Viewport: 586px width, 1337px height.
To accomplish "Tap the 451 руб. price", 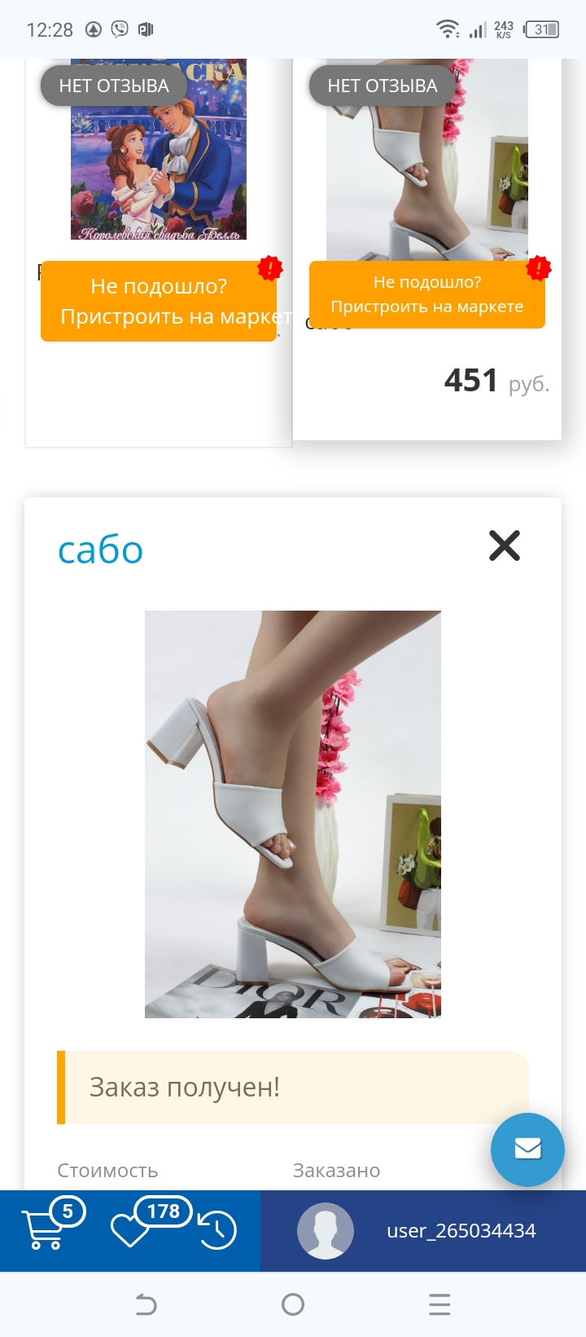I will click(x=496, y=381).
